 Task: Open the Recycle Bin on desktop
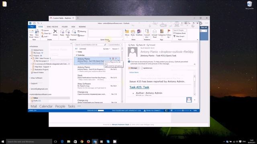click(249, 5)
